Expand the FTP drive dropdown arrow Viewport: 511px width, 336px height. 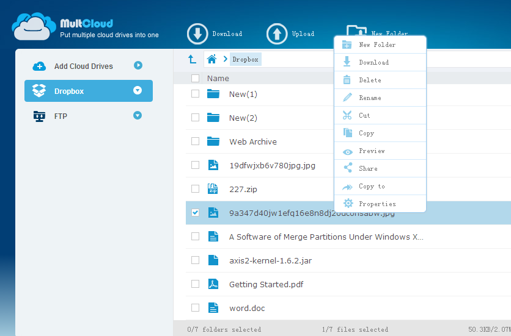click(x=138, y=115)
